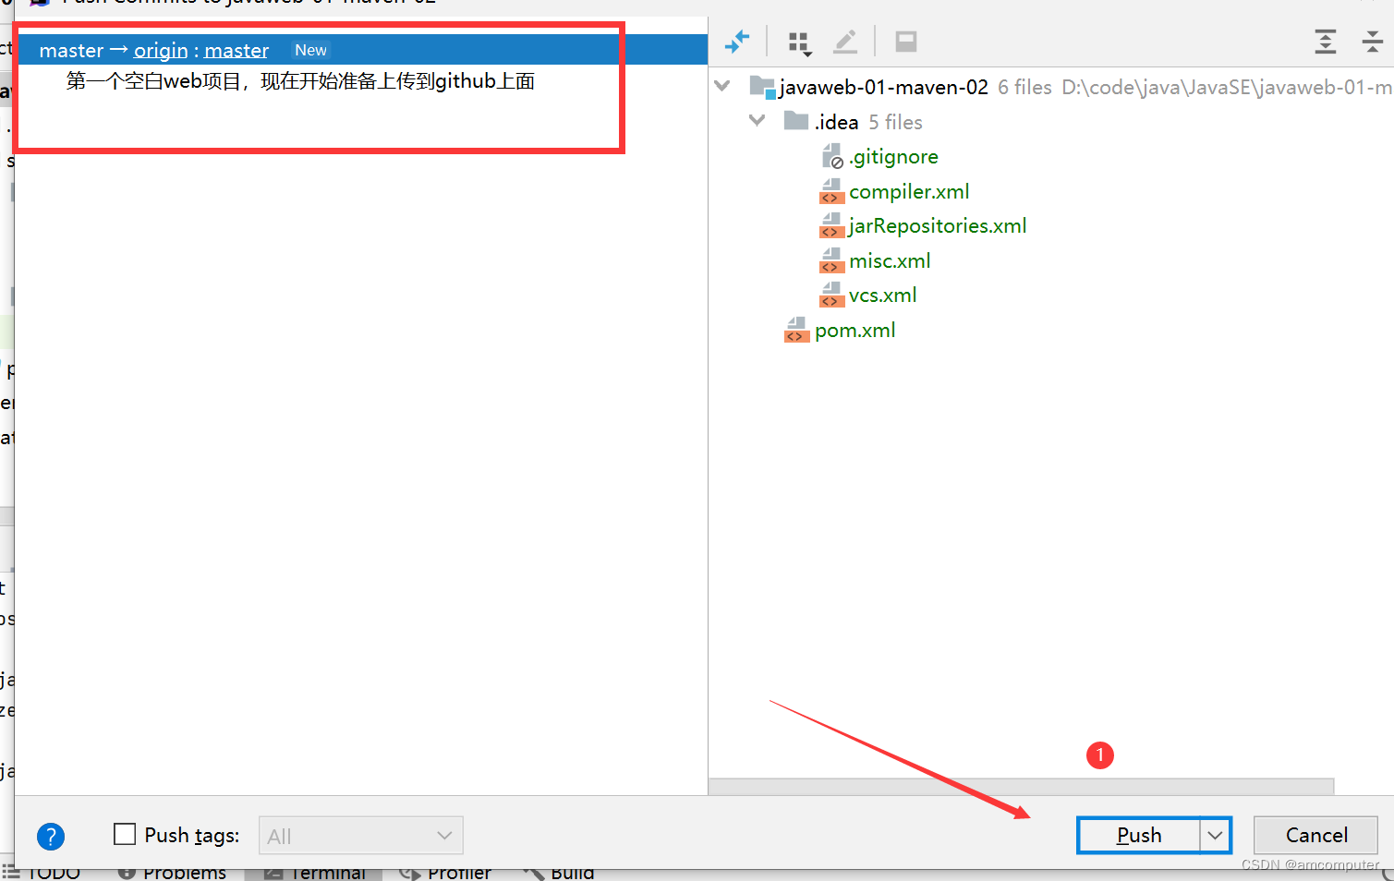Click the horizontal scrollbar under file tree
Screen dimensions: 1394x881
click(x=1021, y=786)
